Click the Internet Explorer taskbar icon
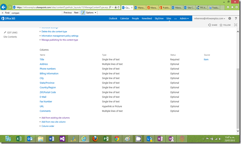 83,139
